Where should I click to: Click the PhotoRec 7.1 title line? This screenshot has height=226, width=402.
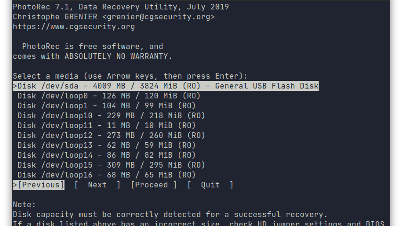(x=121, y=7)
